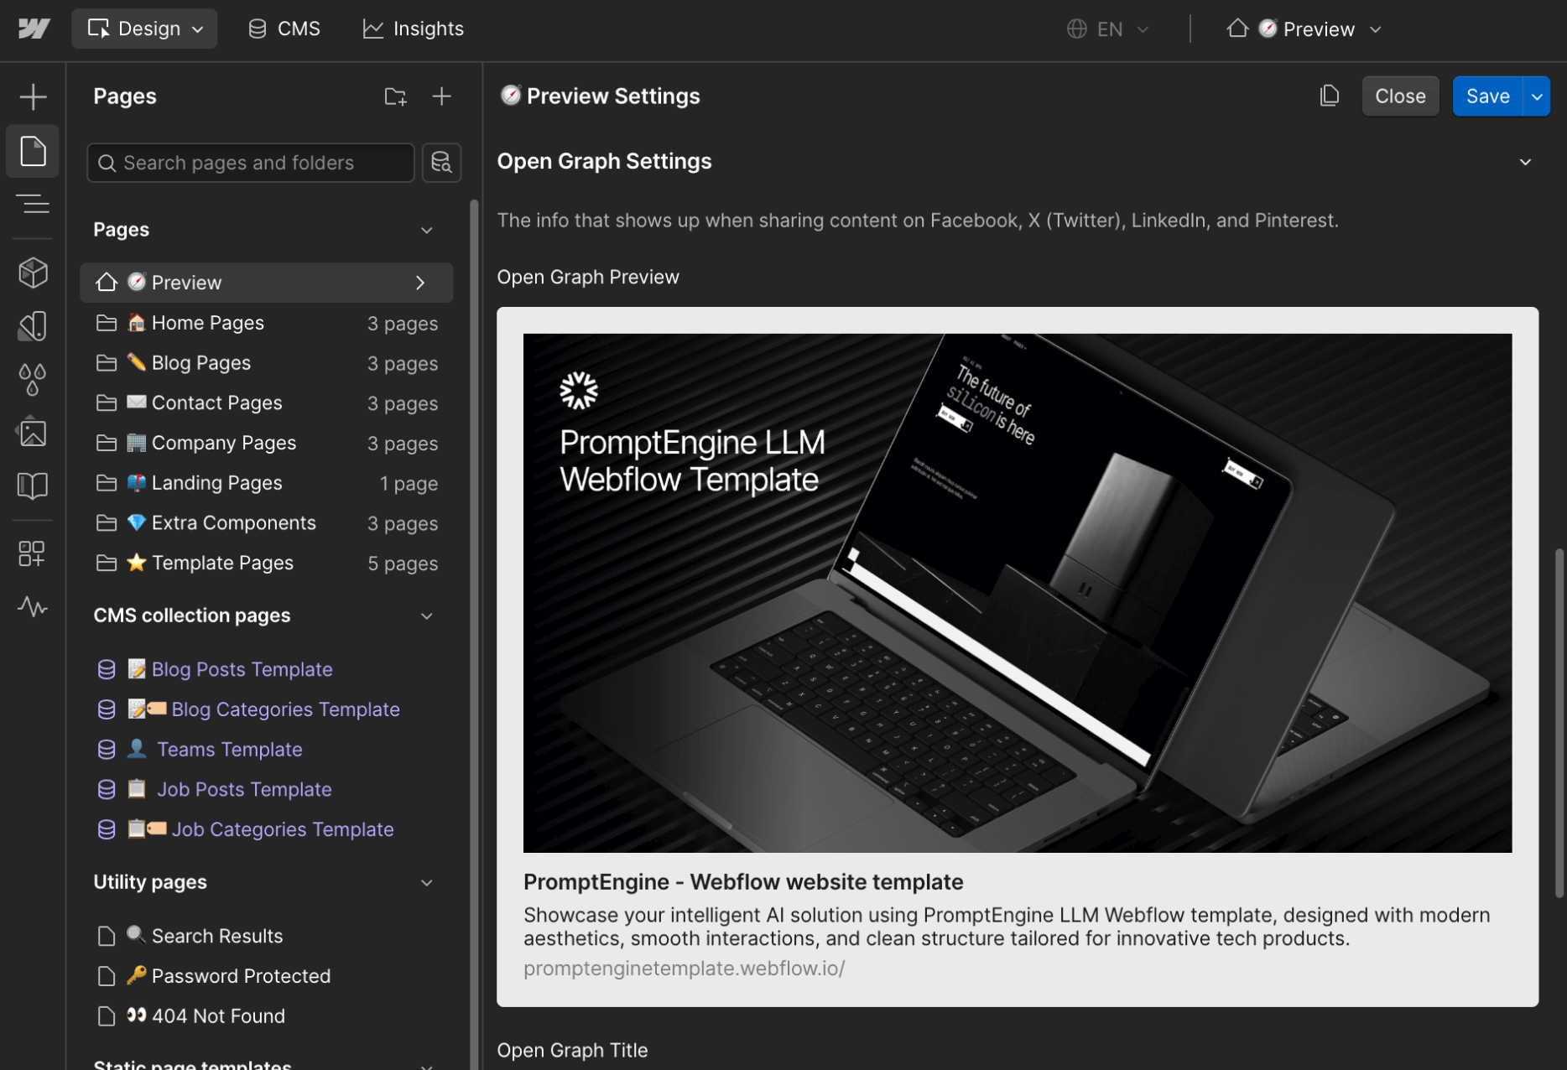Open the Style guide book icon
The width and height of the screenshot is (1567, 1070).
(33, 485)
